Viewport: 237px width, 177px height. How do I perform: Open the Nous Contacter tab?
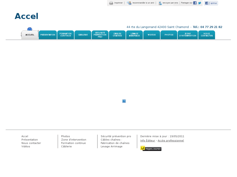pyautogui.click(x=207, y=35)
